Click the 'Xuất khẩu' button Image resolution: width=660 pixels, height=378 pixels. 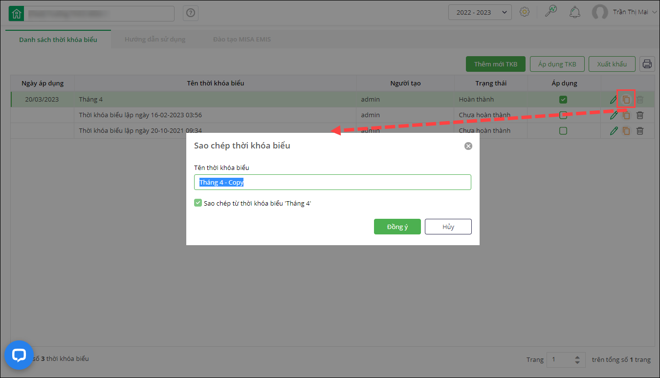pyautogui.click(x=612, y=64)
